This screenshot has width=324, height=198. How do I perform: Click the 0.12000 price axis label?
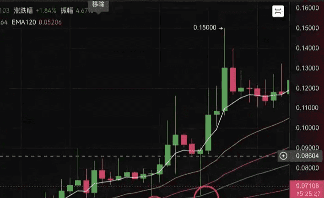(307, 88)
